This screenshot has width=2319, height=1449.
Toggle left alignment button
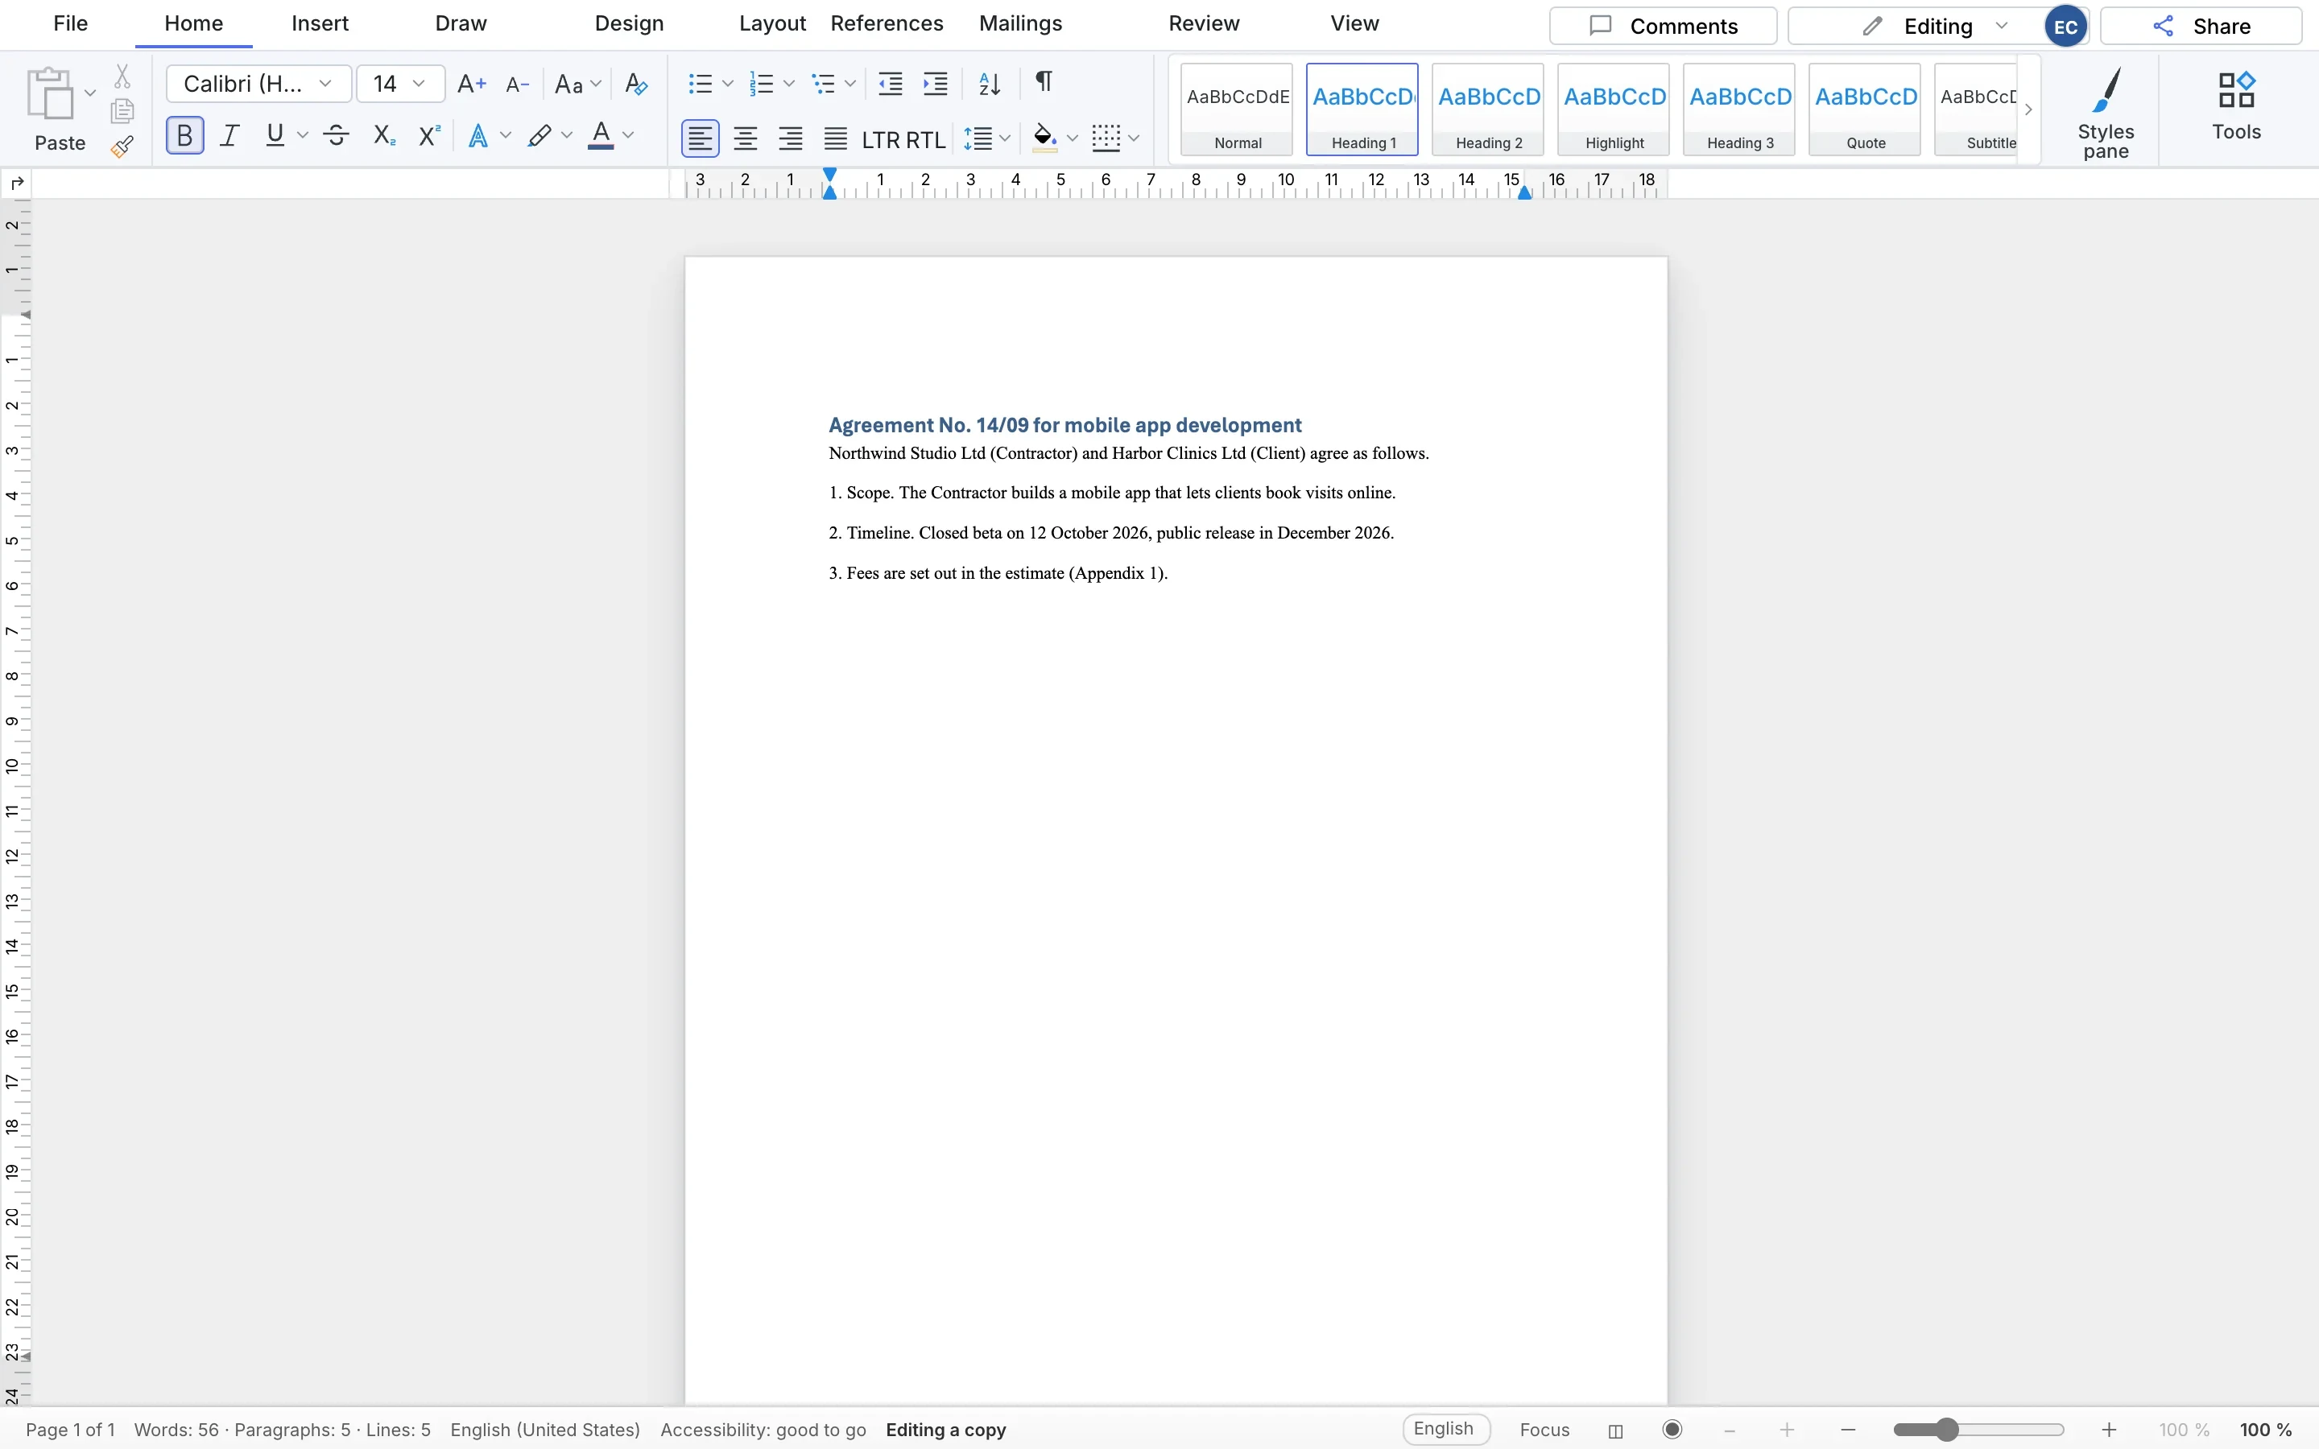click(701, 139)
